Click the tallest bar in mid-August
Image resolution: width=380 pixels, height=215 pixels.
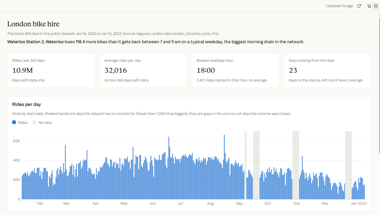224,167
